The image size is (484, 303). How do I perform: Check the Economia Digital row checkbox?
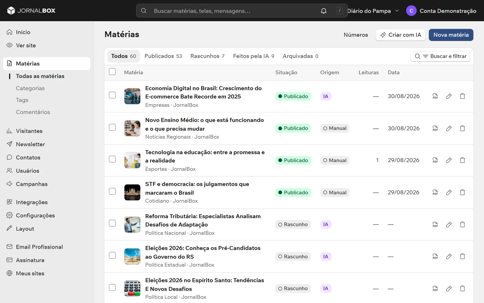(x=112, y=95)
